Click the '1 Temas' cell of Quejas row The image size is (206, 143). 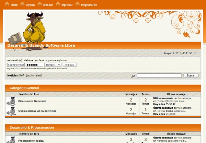click(x=146, y=111)
